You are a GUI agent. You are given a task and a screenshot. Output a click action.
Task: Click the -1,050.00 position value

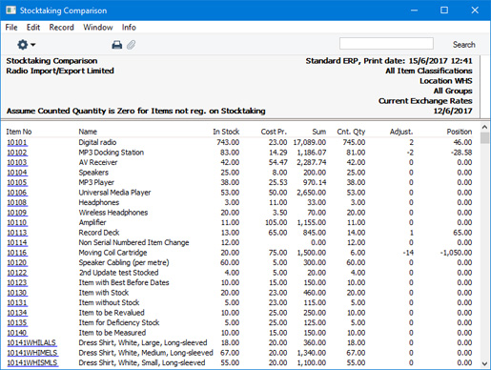coord(456,253)
